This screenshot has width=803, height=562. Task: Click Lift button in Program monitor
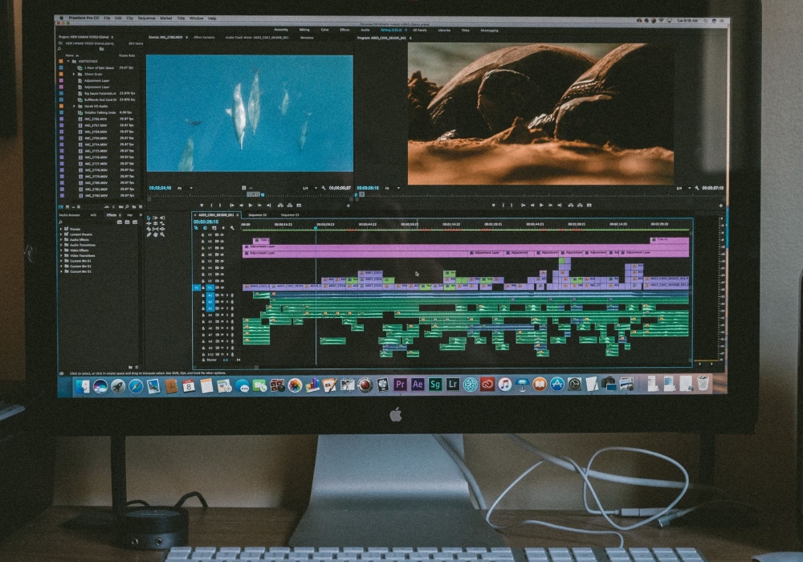pyautogui.click(x=570, y=206)
